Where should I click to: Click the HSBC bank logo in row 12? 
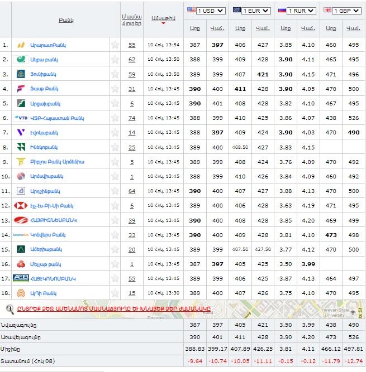coord(21,205)
